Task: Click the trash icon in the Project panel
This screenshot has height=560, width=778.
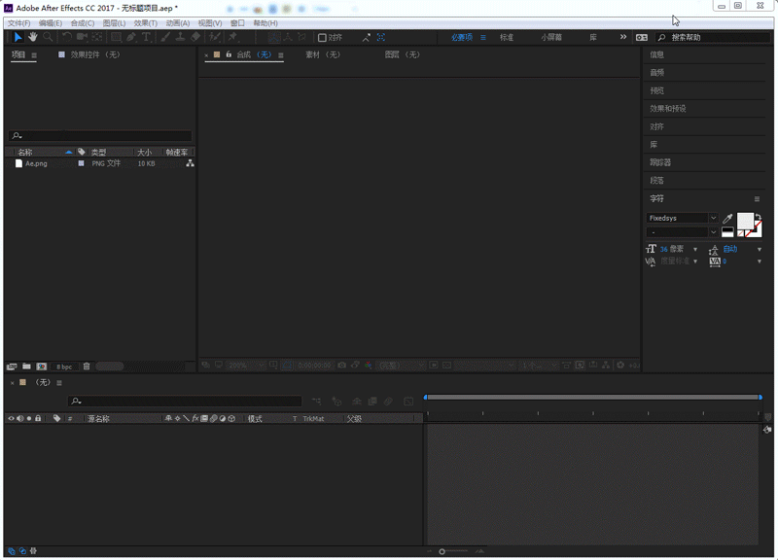Action: pyautogui.click(x=87, y=367)
